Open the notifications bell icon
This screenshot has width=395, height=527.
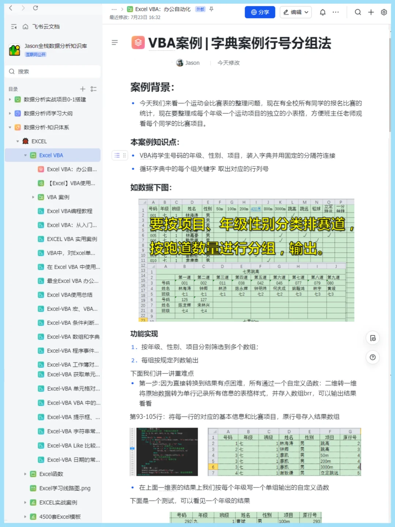point(323,12)
